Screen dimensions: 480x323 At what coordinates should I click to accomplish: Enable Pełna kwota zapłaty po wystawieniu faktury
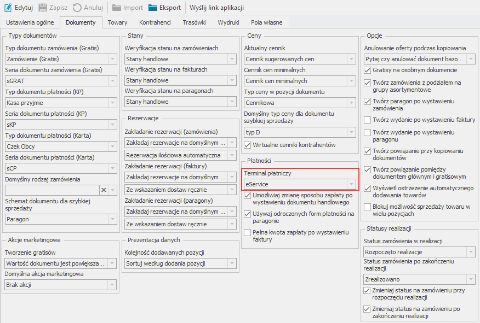[248, 233]
